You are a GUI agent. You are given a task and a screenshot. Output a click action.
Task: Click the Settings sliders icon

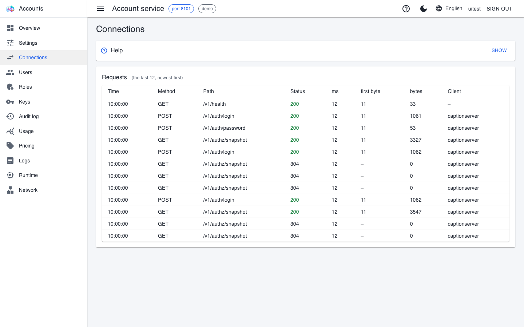(x=10, y=43)
